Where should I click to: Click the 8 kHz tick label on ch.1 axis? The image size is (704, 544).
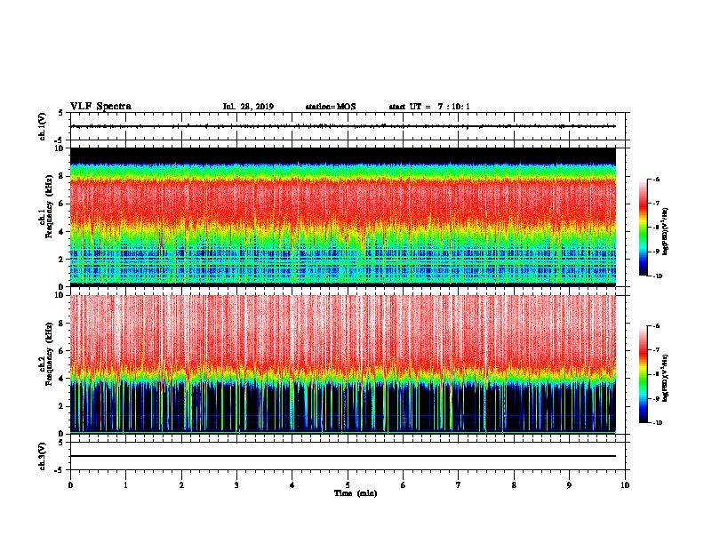[61, 176]
